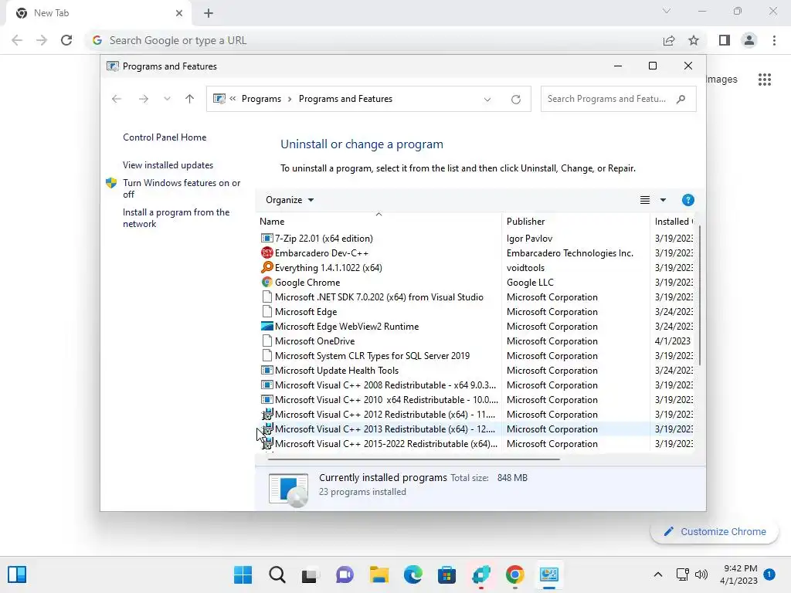This screenshot has height=593, width=791.
Task: Open Chrome tab search chevron
Action: [x=667, y=11]
